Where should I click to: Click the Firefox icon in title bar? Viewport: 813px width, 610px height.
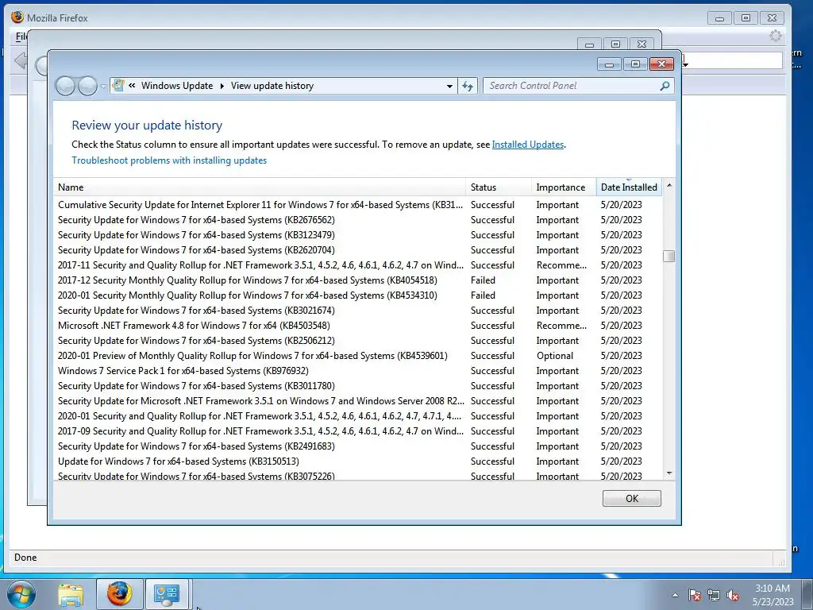(17, 17)
